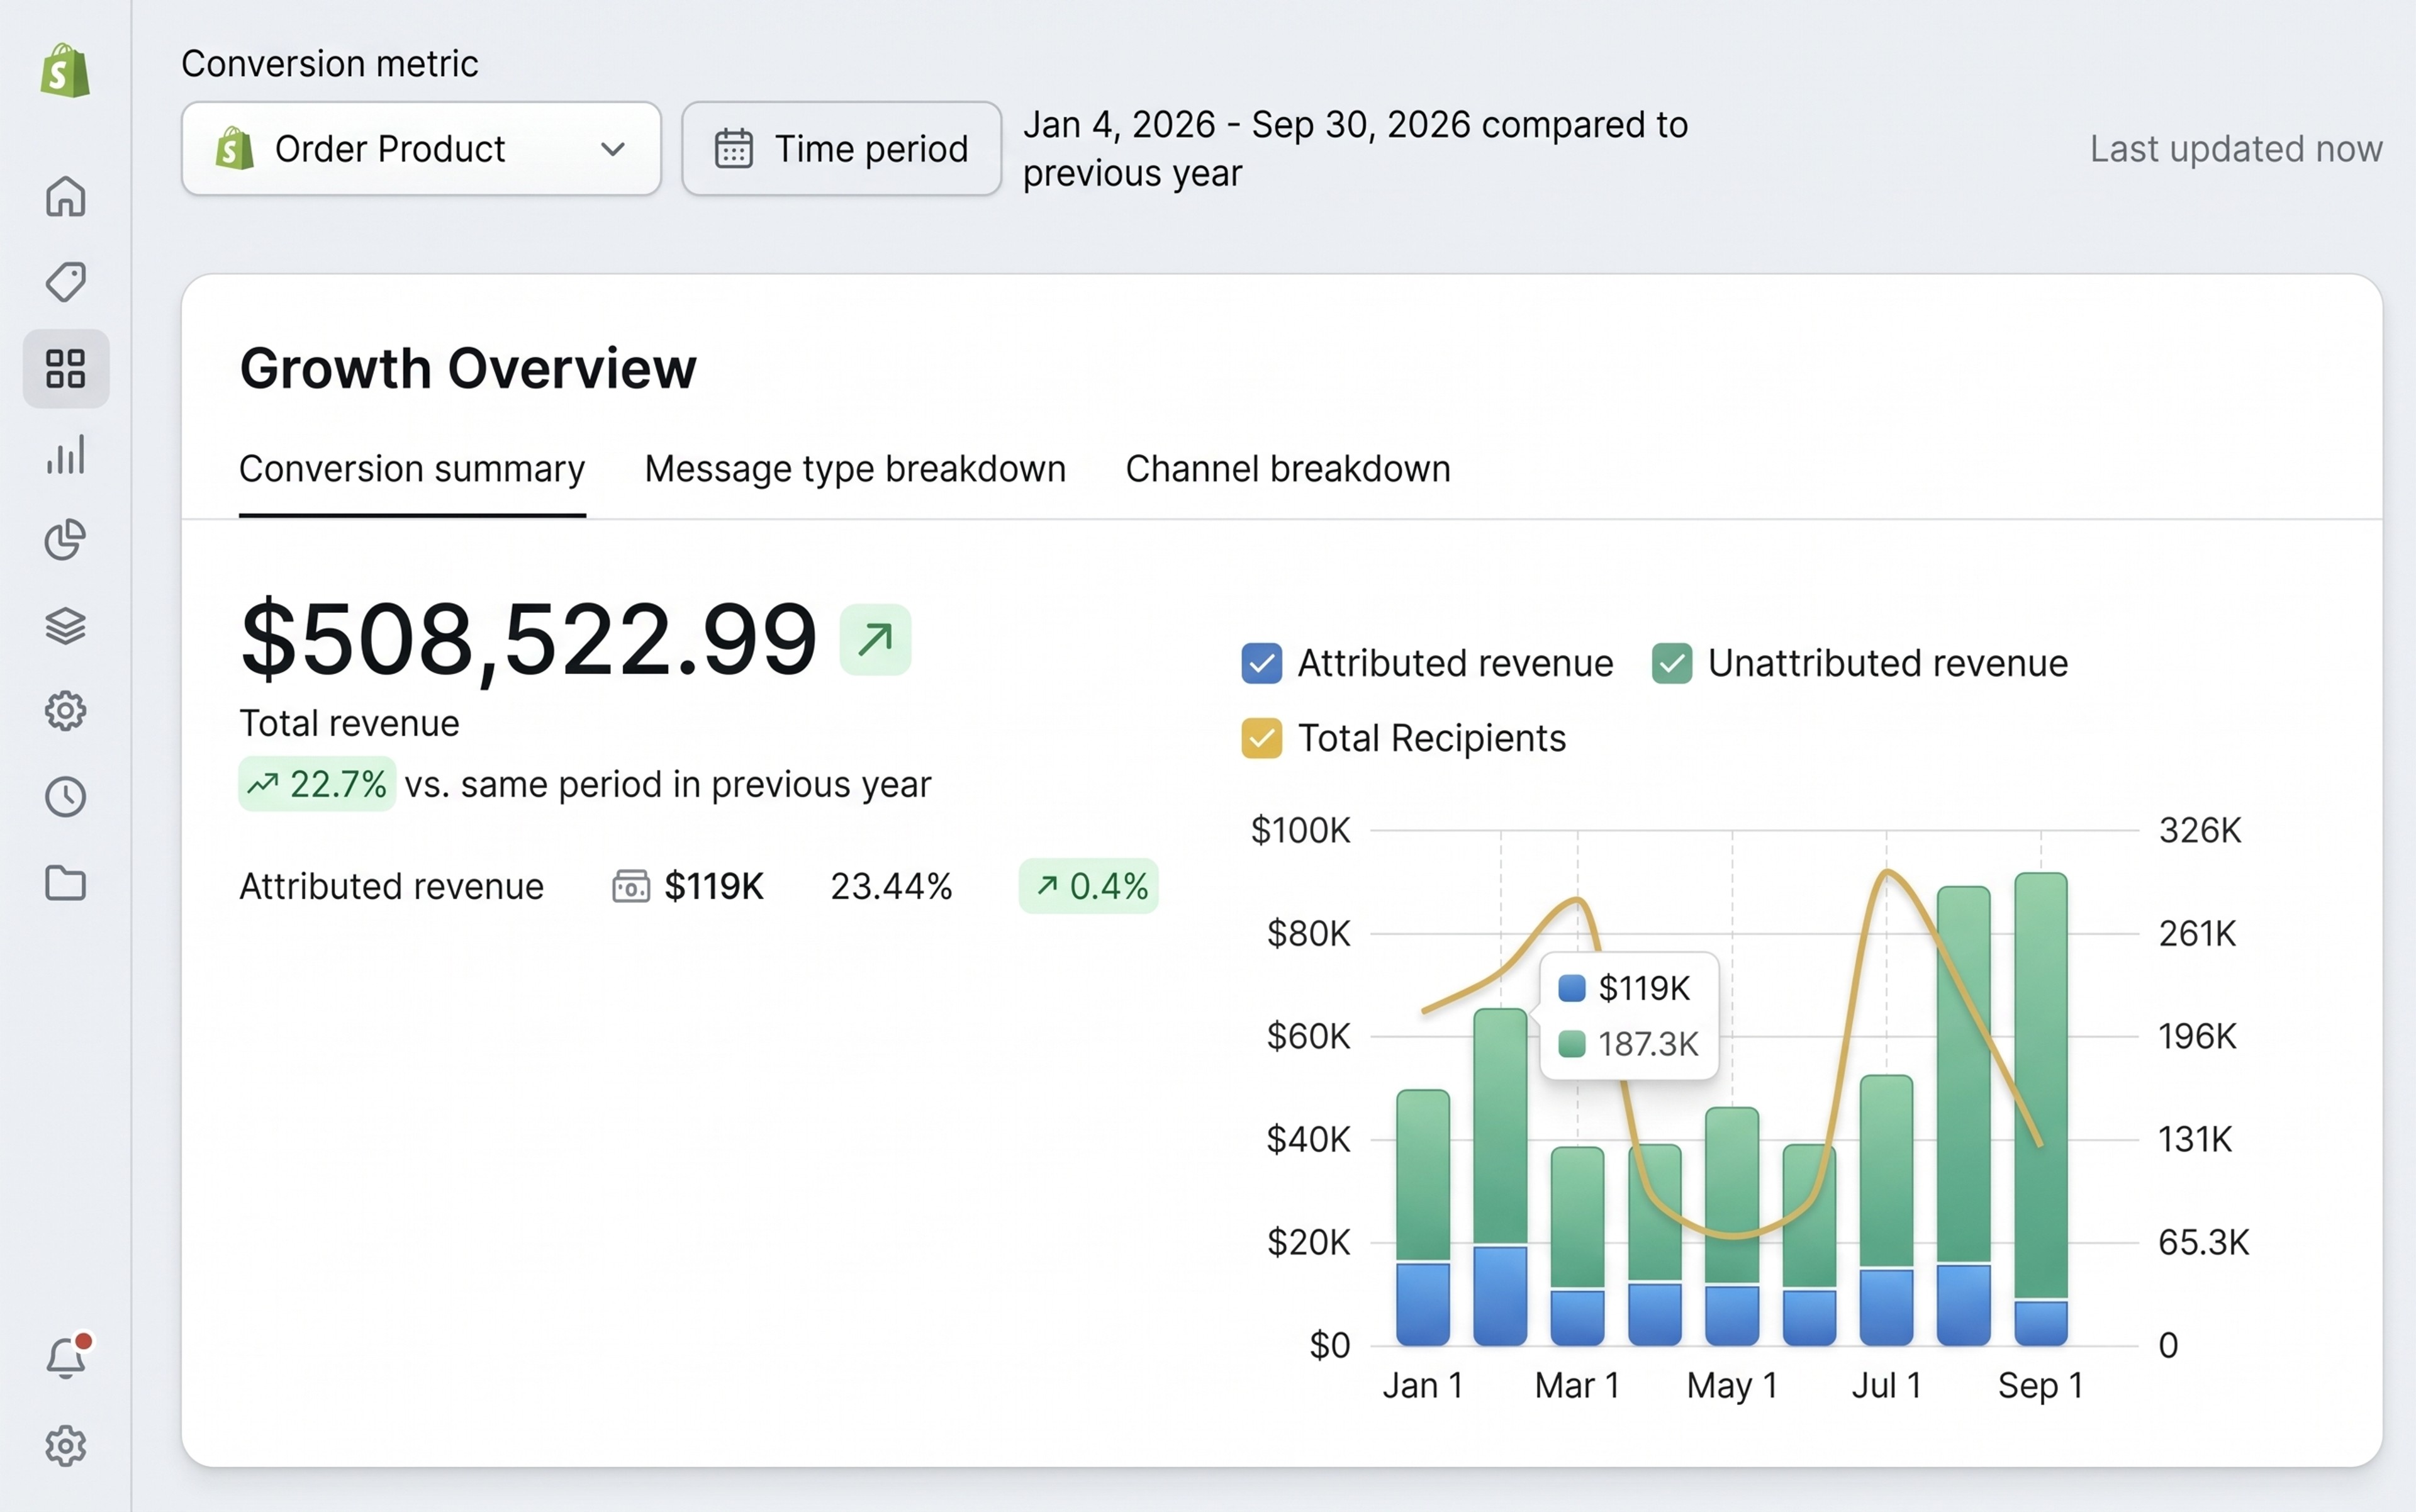Screen dimensions: 2416x1512
Task: Click the green arrow beside total revenue
Action: (x=875, y=639)
